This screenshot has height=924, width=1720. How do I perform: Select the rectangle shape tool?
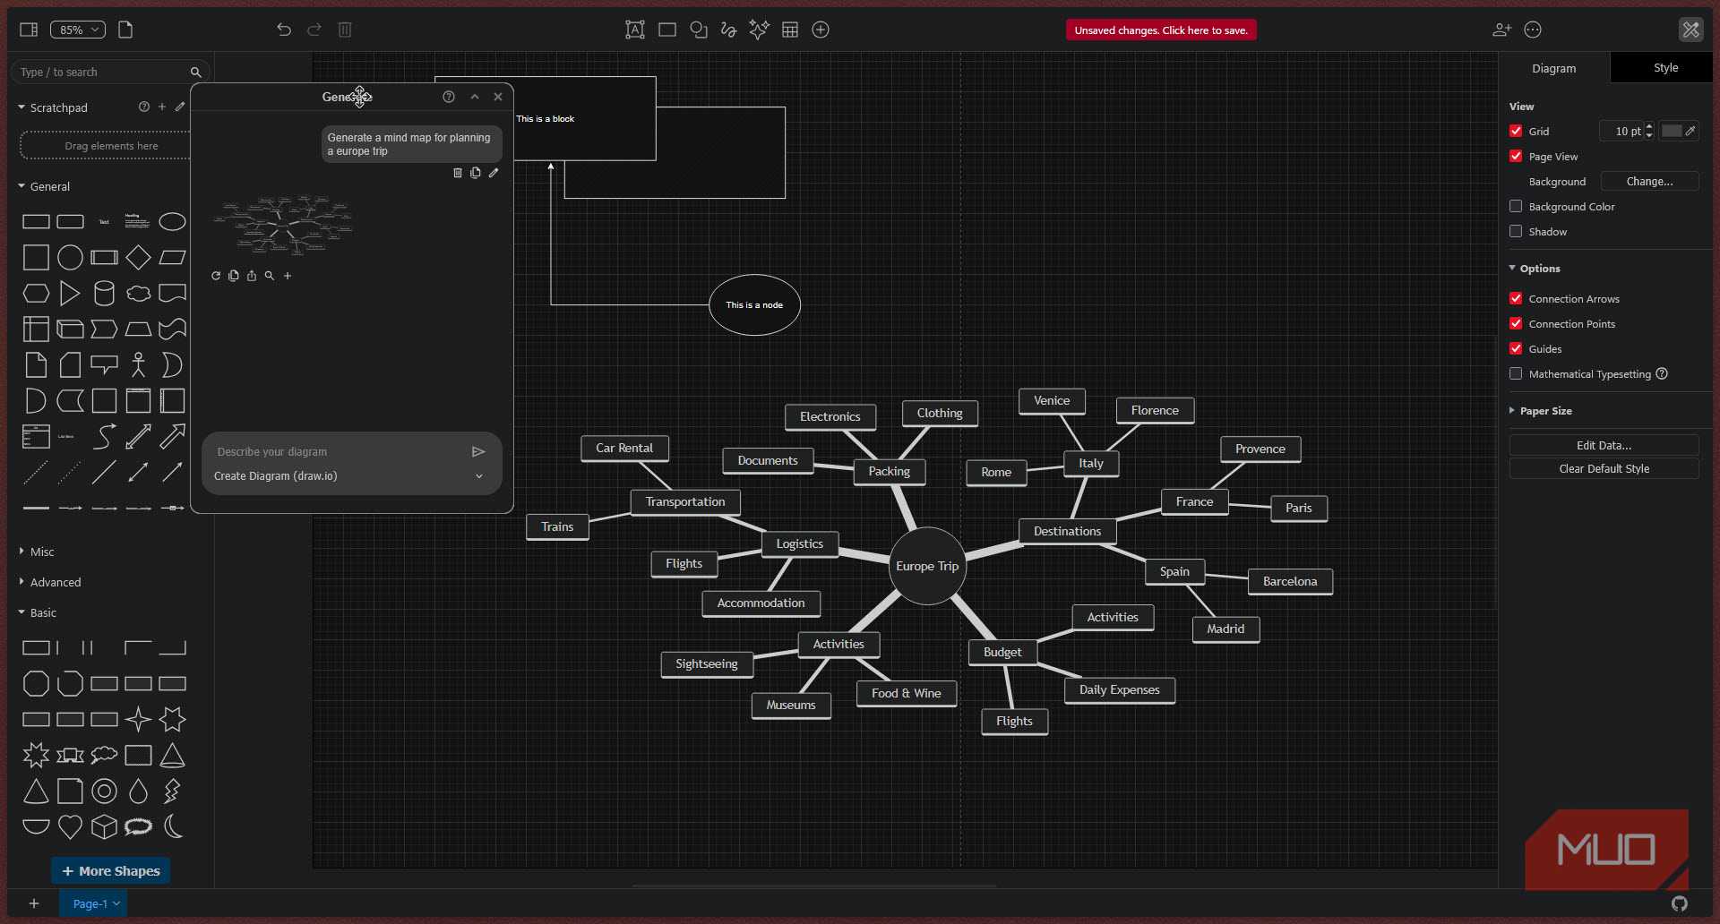[x=667, y=30]
